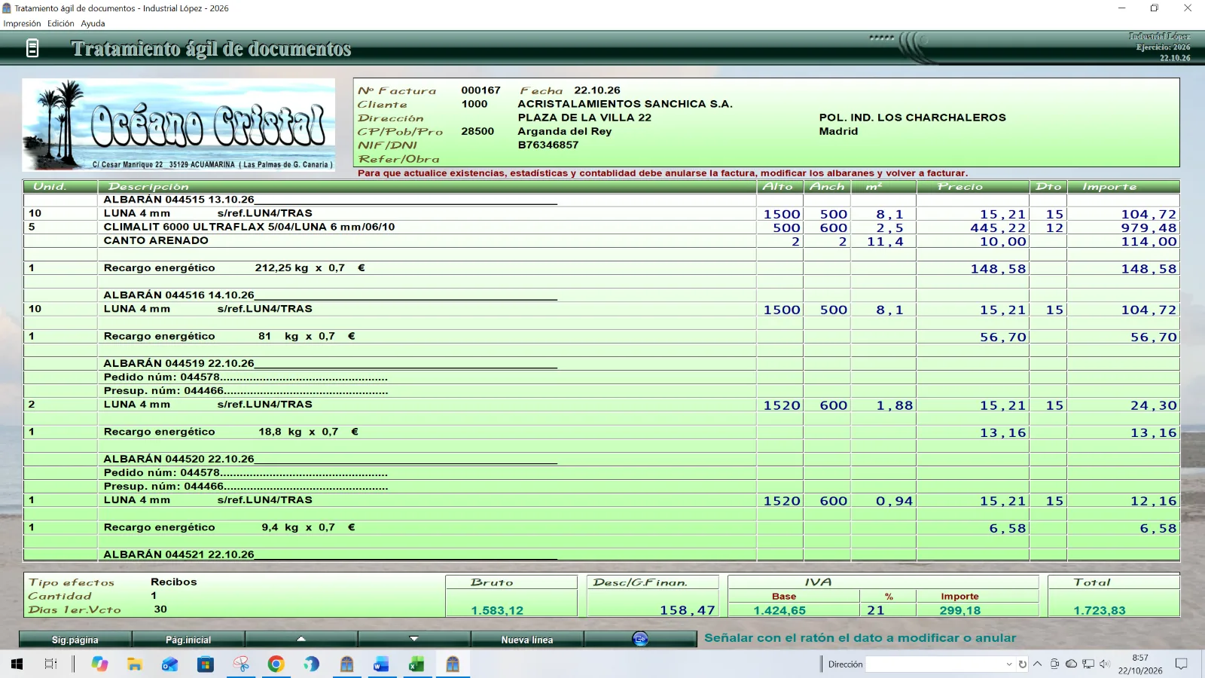Open the Edición menu

click(61, 23)
